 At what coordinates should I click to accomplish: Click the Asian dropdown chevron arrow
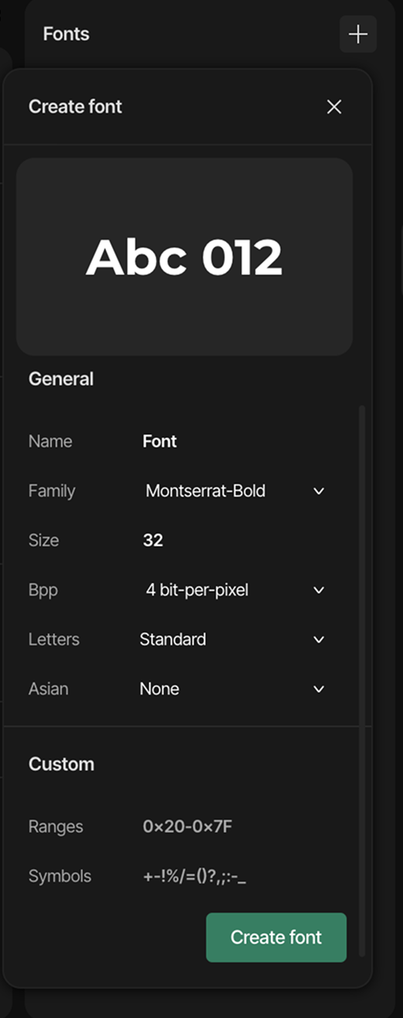(319, 689)
